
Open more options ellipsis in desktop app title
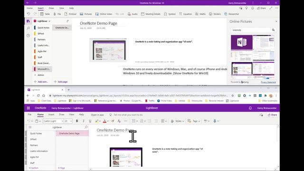[x=276, y=8]
